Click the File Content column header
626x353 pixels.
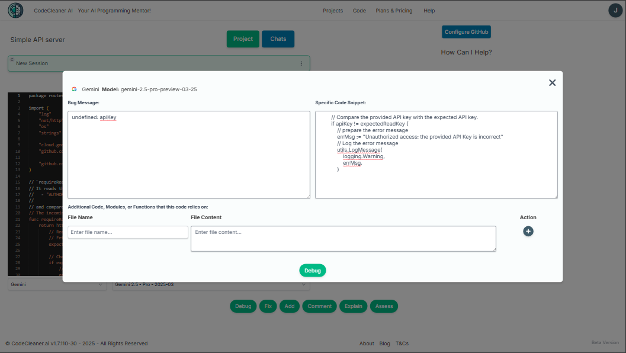click(x=206, y=217)
